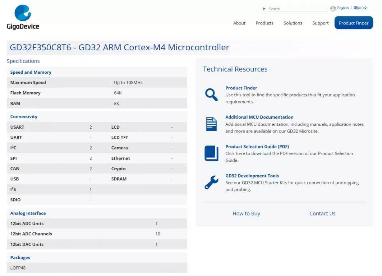The image size is (382, 276).
Task: Open the Products menu
Action: pyautogui.click(x=264, y=23)
